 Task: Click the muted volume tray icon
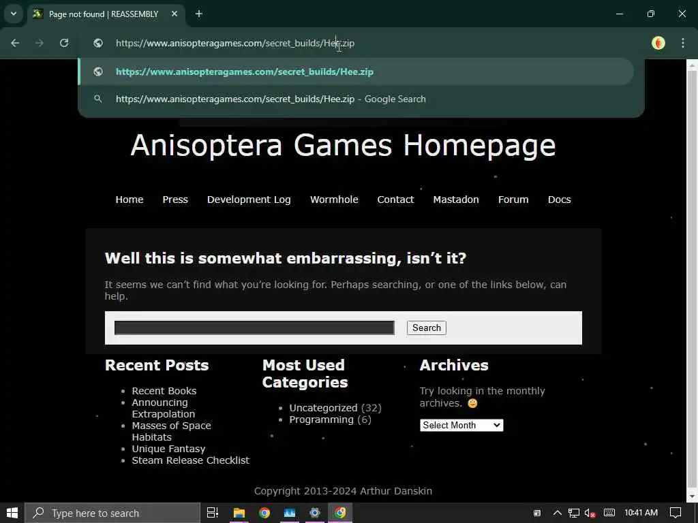(x=590, y=513)
